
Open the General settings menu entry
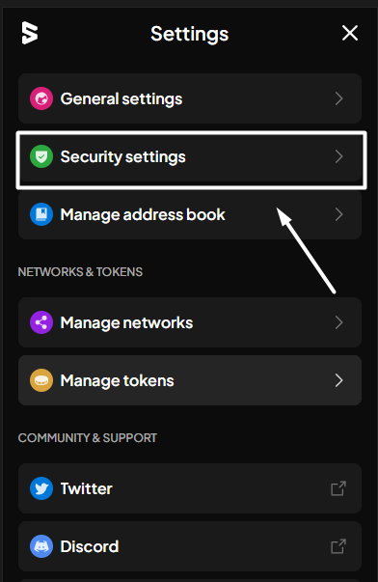(190, 98)
